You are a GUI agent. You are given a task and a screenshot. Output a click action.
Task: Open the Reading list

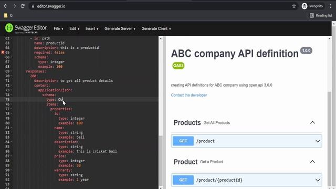(x=321, y=15)
